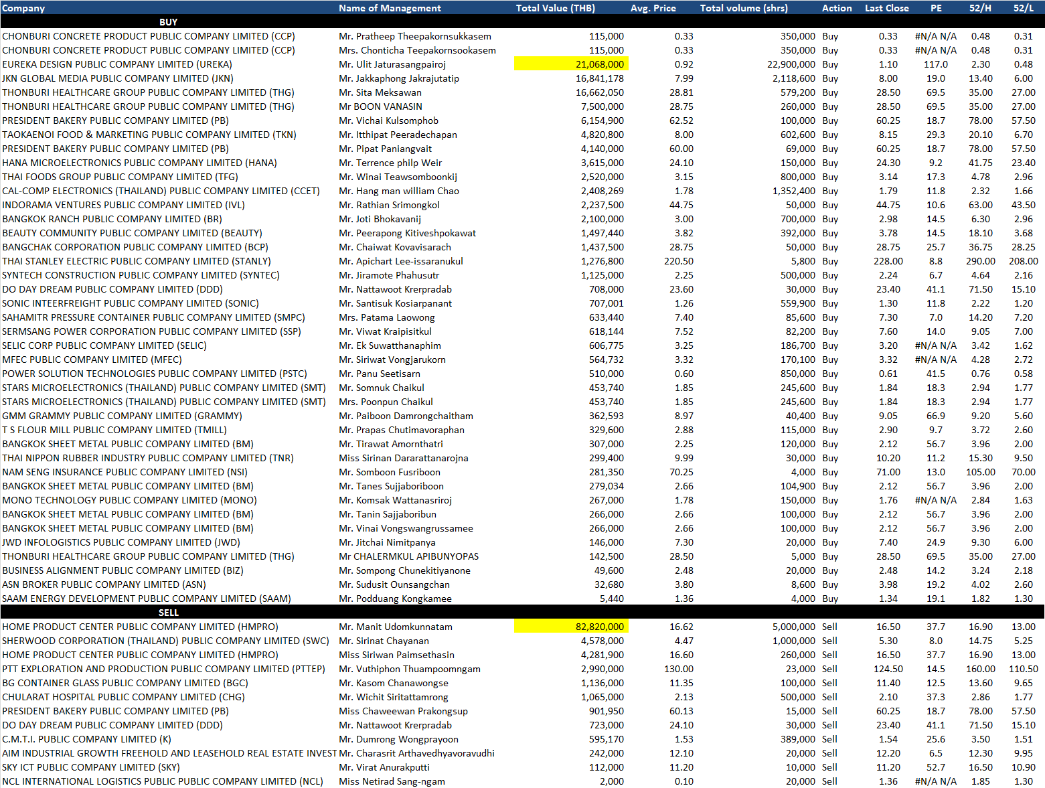This screenshot has width=1045, height=788.
Task: Click ASN BROKER company cell
Action: coord(104,584)
